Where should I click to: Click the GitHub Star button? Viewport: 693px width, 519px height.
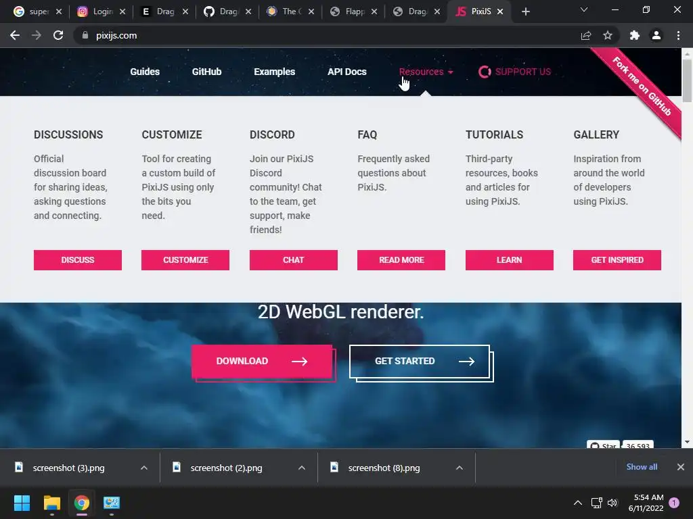[x=603, y=445]
